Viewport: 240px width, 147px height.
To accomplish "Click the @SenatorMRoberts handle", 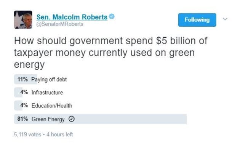I will [60, 24].
